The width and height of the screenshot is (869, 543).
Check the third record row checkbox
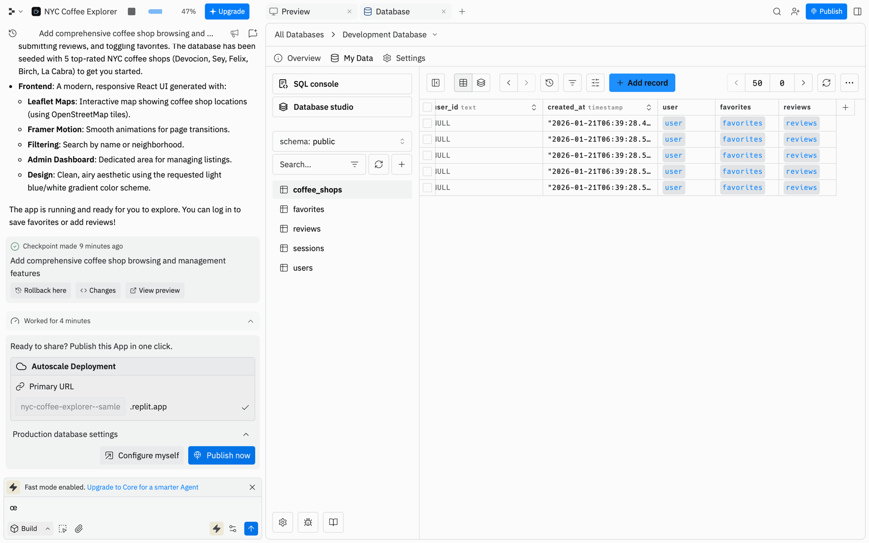coord(427,155)
